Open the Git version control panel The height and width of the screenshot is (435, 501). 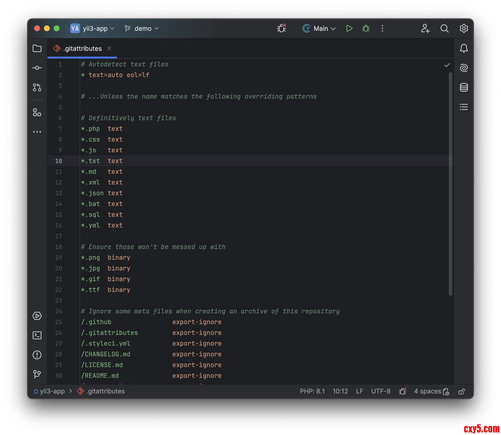point(37,374)
